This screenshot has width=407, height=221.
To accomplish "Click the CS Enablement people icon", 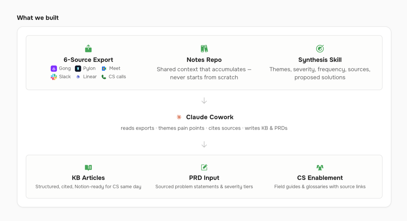I will pos(320,168).
